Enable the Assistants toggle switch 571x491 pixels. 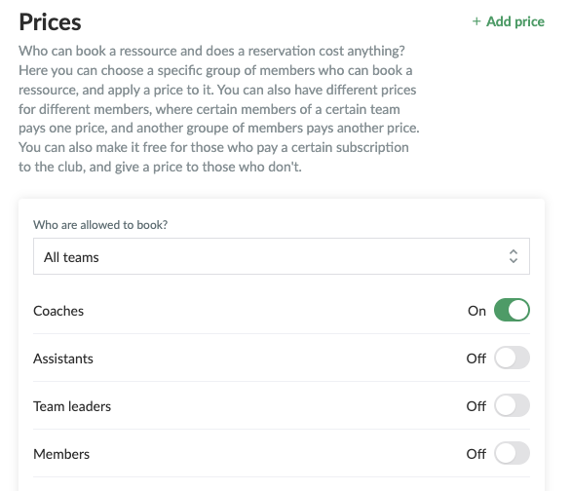tap(512, 358)
